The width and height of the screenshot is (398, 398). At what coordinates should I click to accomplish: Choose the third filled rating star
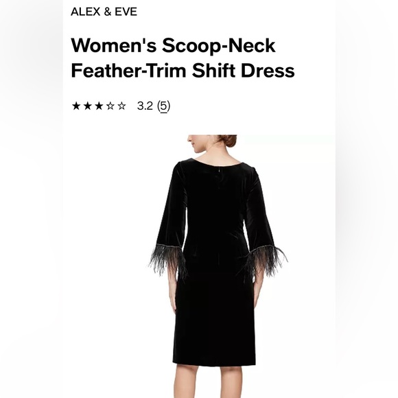99,106
